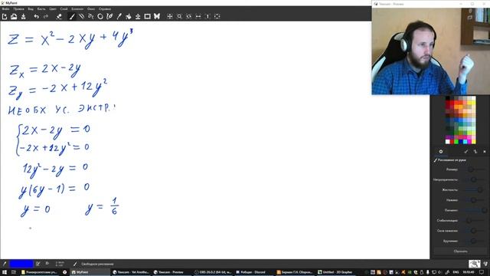The height and width of the screenshot is (276, 490).
Task: Open the Слой menu
Action: (x=64, y=8)
